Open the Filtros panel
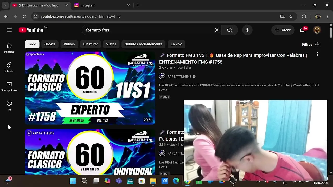Viewport: 333px width, 187px height. click(x=311, y=44)
